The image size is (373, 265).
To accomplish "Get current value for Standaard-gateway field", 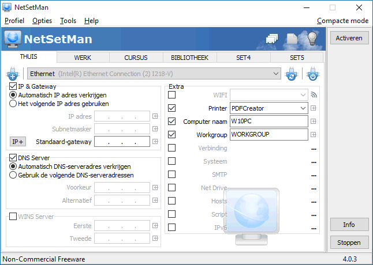I will pyautogui.click(x=155, y=142).
